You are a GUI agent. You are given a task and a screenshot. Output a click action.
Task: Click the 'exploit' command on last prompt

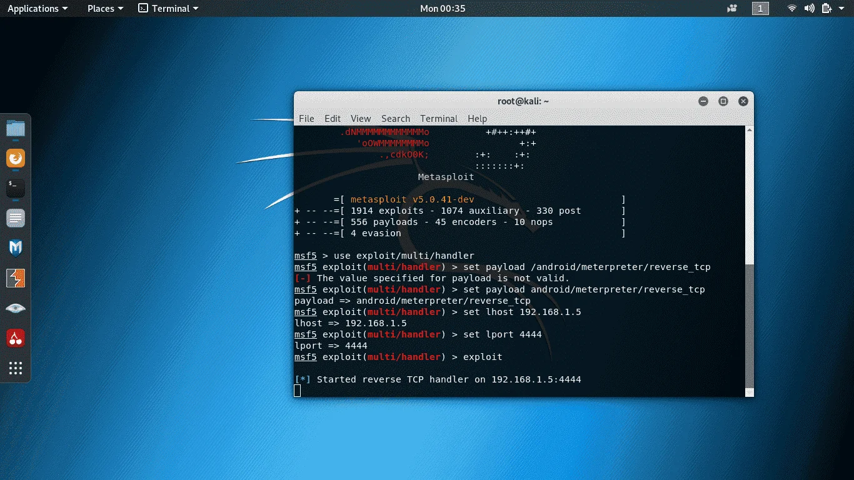point(483,357)
